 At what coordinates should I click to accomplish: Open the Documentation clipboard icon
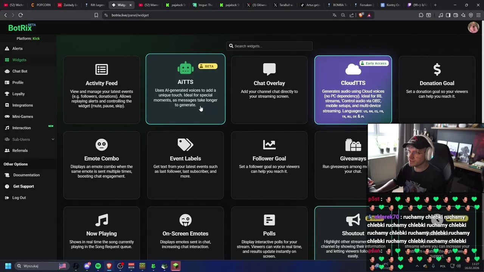pyautogui.click(x=7, y=175)
